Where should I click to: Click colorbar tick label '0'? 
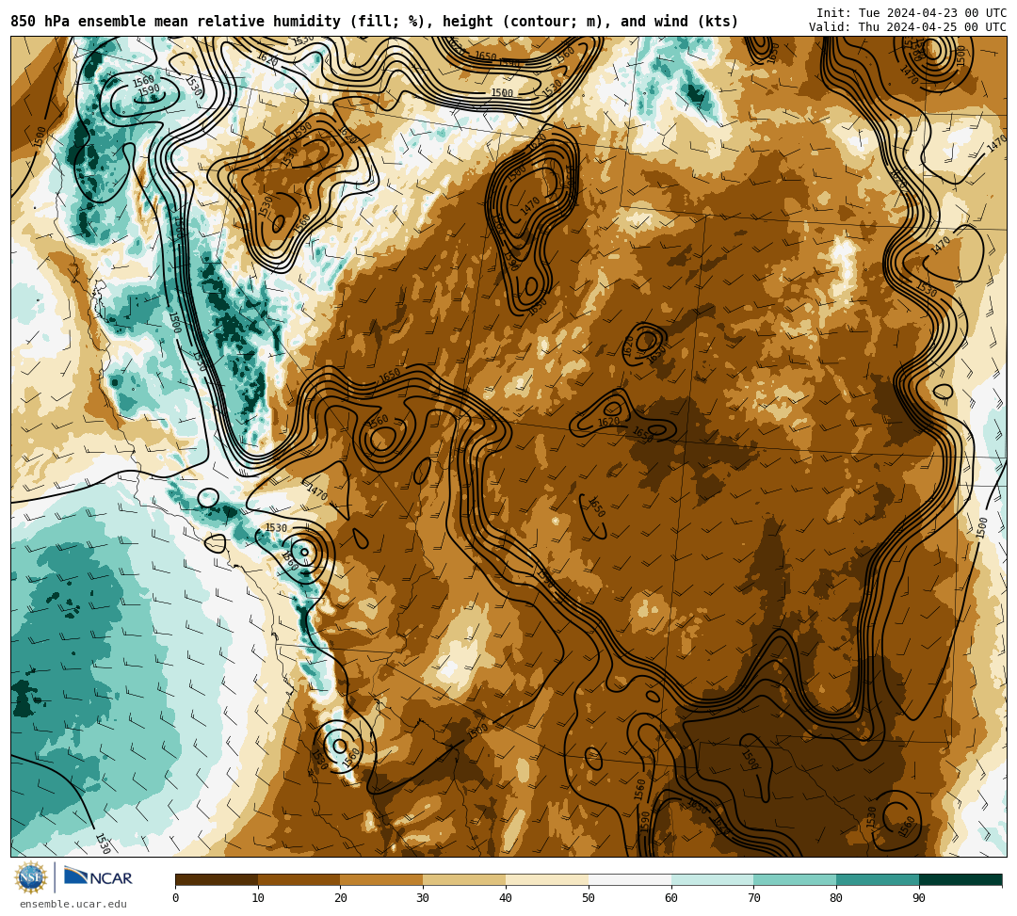click(176, 898)
